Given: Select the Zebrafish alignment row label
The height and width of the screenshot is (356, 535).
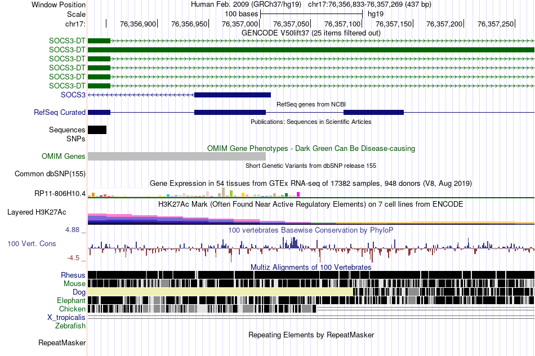Looking at the screenshot, I should (x=70, y=326).
